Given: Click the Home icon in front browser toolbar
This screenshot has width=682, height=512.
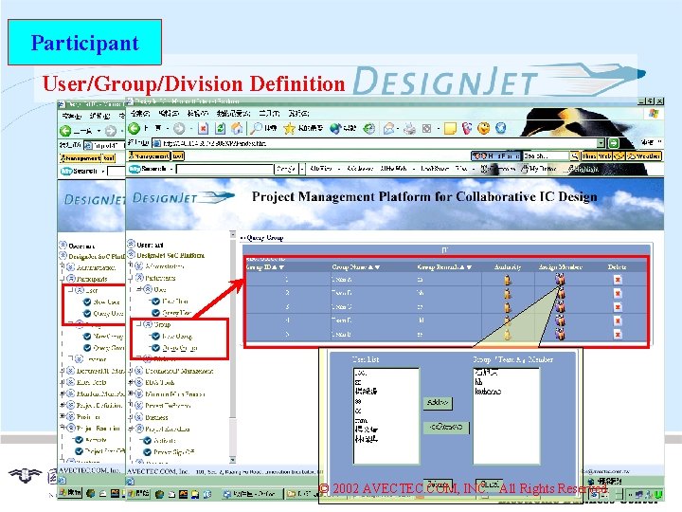Looking at the screenshot, I should [237, 128].
